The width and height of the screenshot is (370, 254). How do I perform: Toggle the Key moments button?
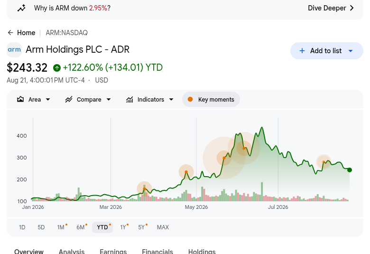(211, 100)
